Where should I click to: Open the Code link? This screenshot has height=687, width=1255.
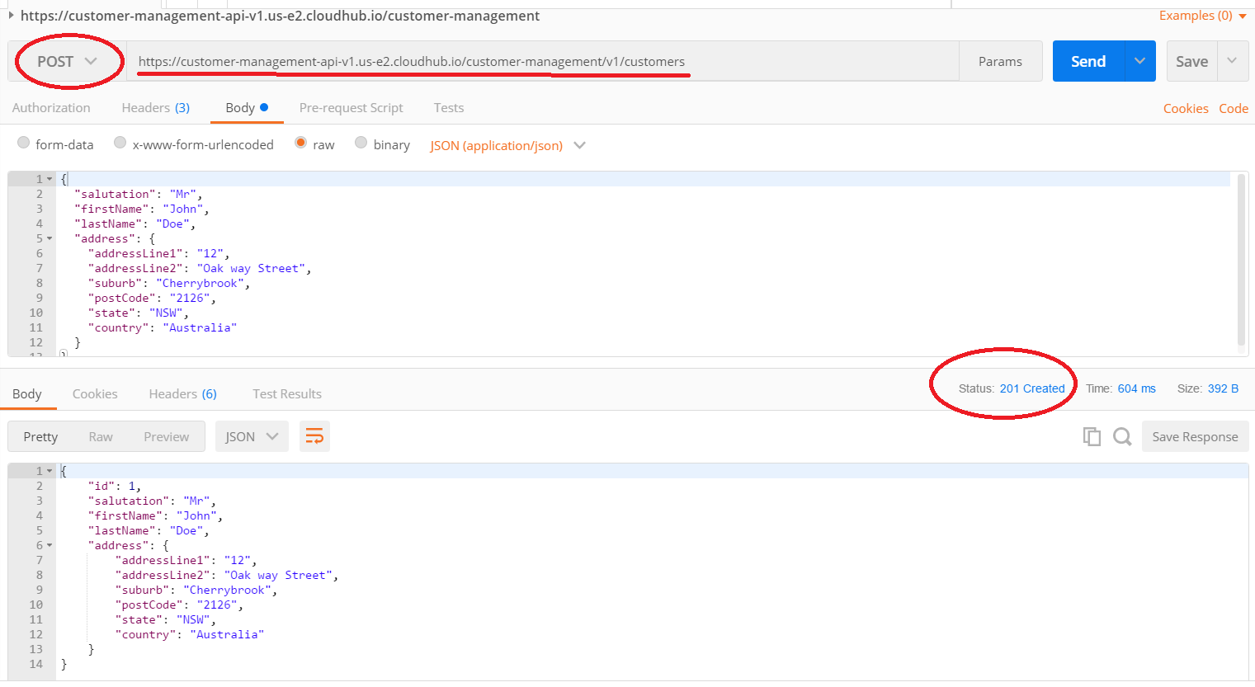(1234, 109)
